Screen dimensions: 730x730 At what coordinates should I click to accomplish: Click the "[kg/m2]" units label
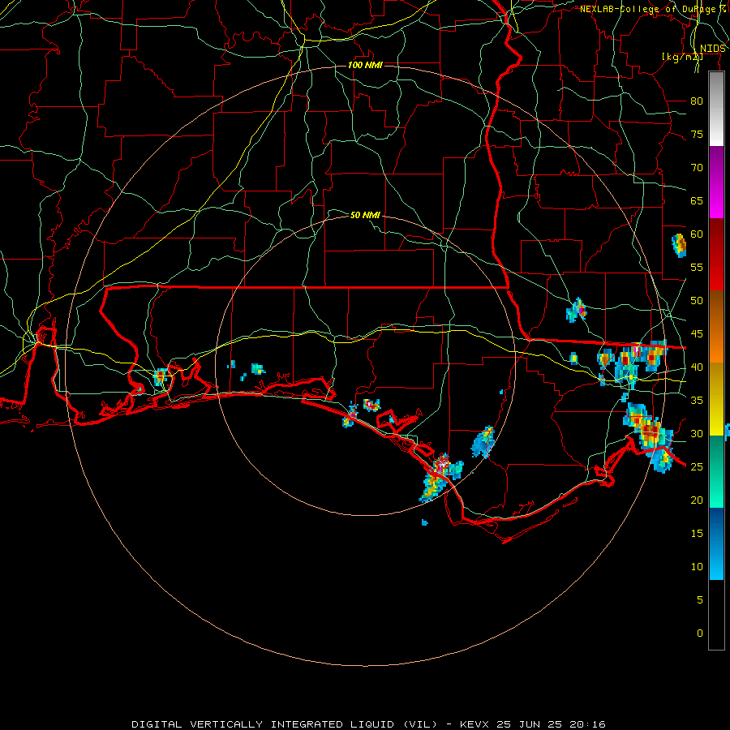point(682,57)
